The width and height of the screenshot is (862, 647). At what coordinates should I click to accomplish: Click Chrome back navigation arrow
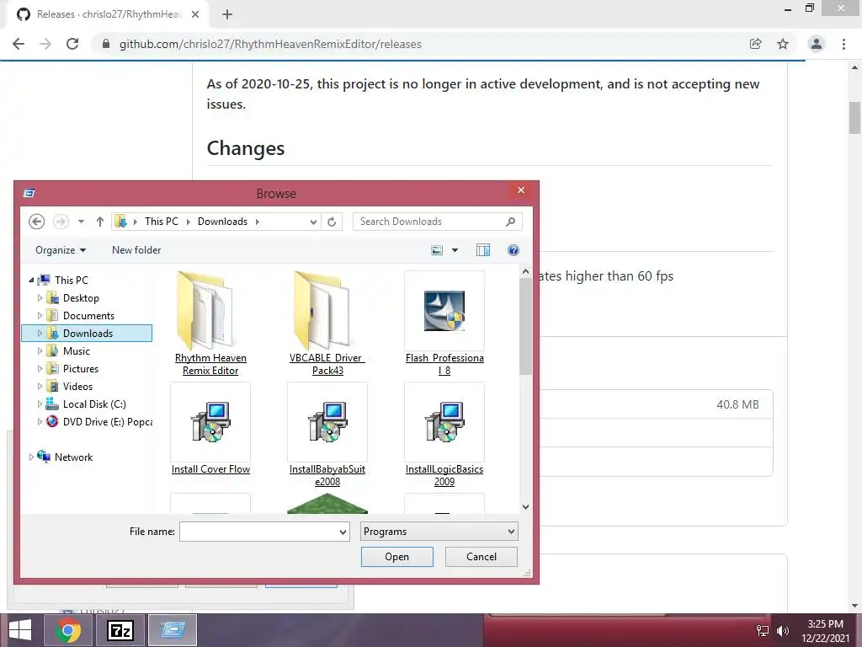coord(19,44)
